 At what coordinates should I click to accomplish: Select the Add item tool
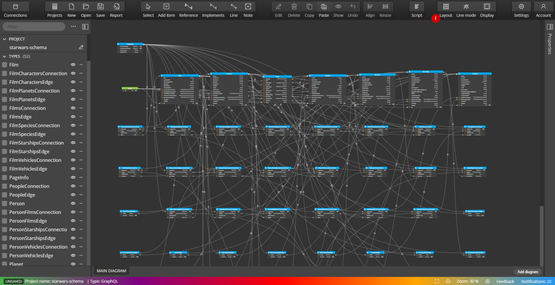point(166,10)
